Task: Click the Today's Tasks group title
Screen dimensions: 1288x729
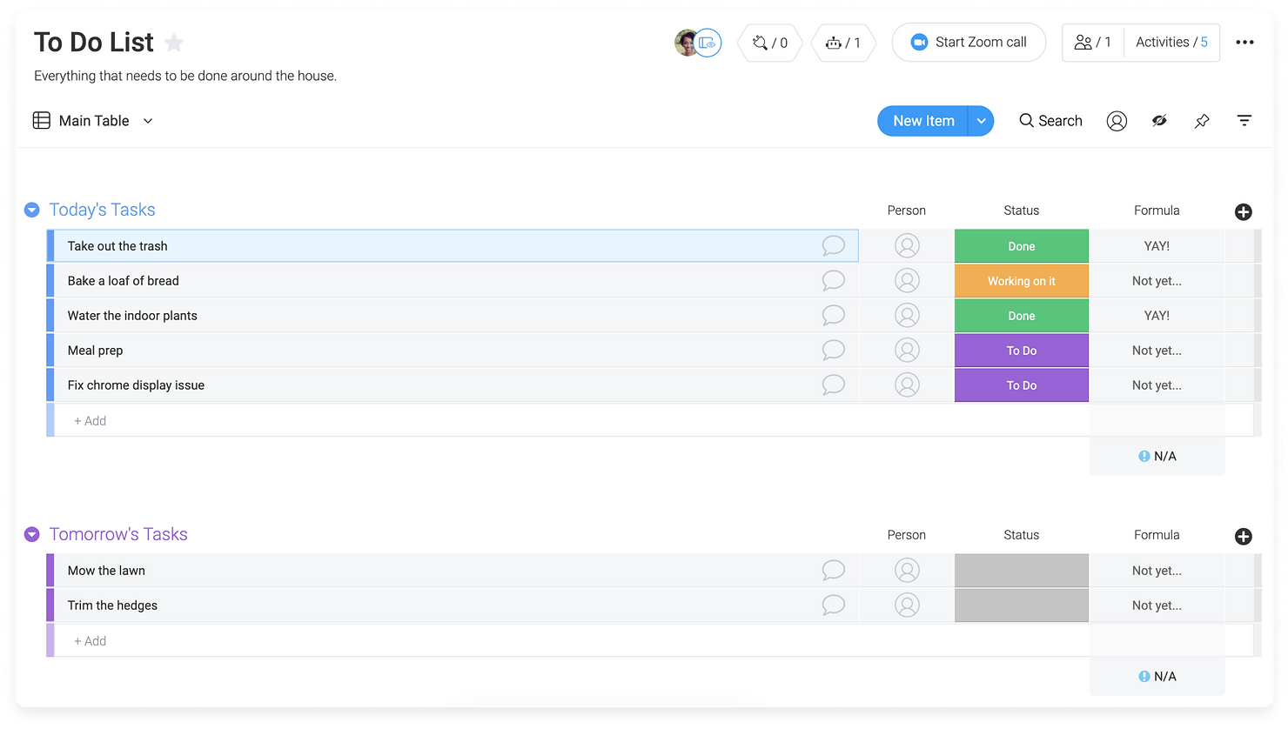Action: pos(102,210)
